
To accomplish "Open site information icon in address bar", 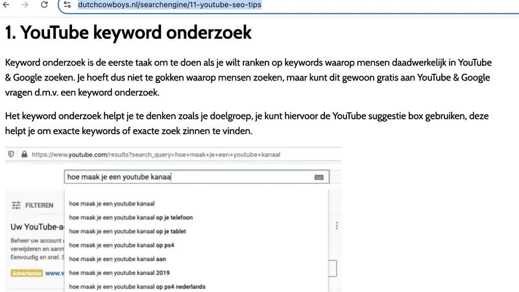I will (x=67, y=5).
